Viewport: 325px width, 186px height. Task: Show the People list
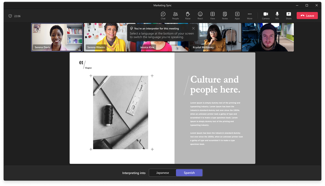[175, 15]
